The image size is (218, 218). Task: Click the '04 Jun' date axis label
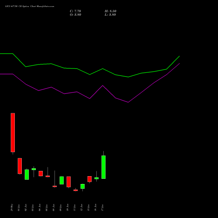click(x=40, y=208)
